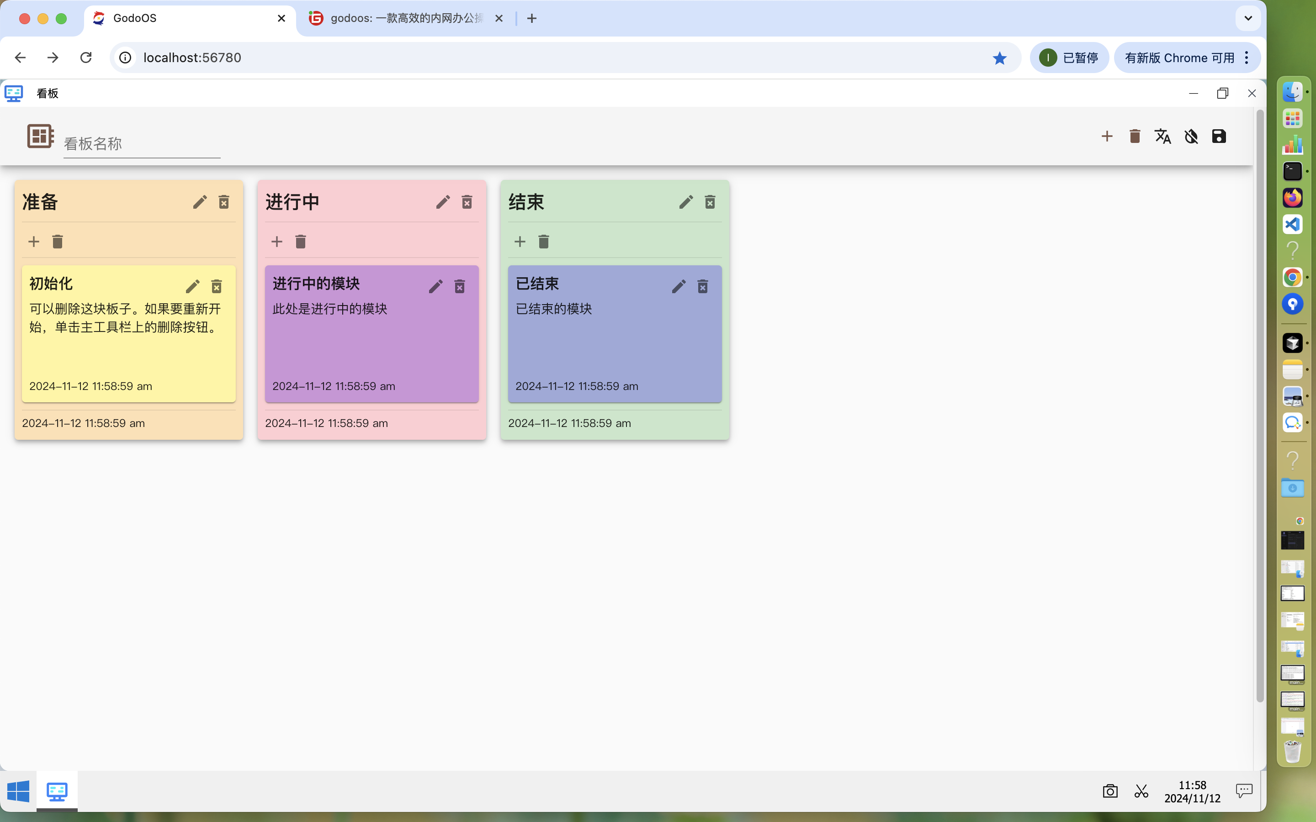Edit the 进行中的模块 card
This screenshot has height=822, width=1316.
435,286
